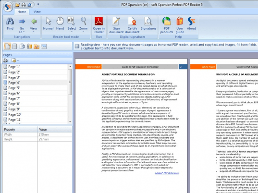The image size is (258, 193).
Task: Select the attachments paperclip panel icon
Action: click(x=29, y=47)
